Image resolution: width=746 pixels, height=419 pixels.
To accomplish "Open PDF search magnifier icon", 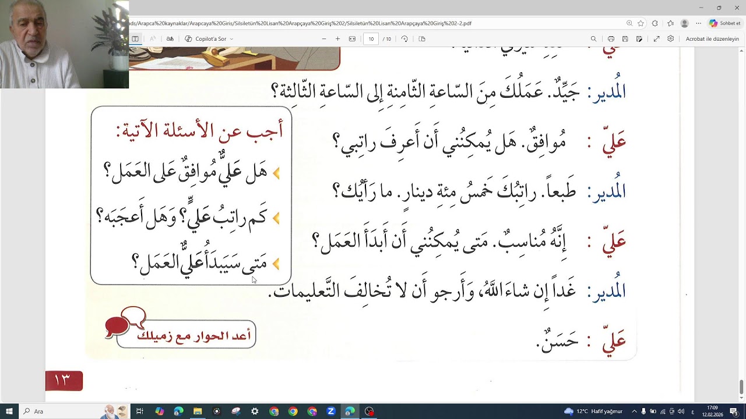I will click(593, 39).
